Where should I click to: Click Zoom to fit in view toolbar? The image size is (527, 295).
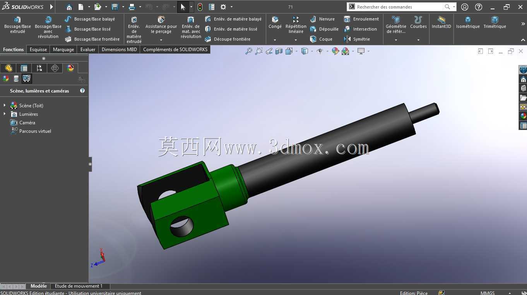[x=249, y=51]
